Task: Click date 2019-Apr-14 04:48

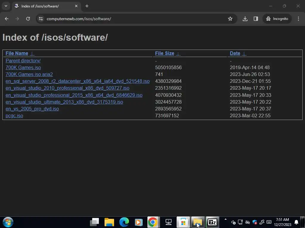Action: coord(250,67)
